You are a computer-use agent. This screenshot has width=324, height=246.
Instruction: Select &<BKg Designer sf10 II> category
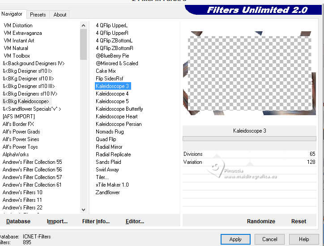coord(28,79)
